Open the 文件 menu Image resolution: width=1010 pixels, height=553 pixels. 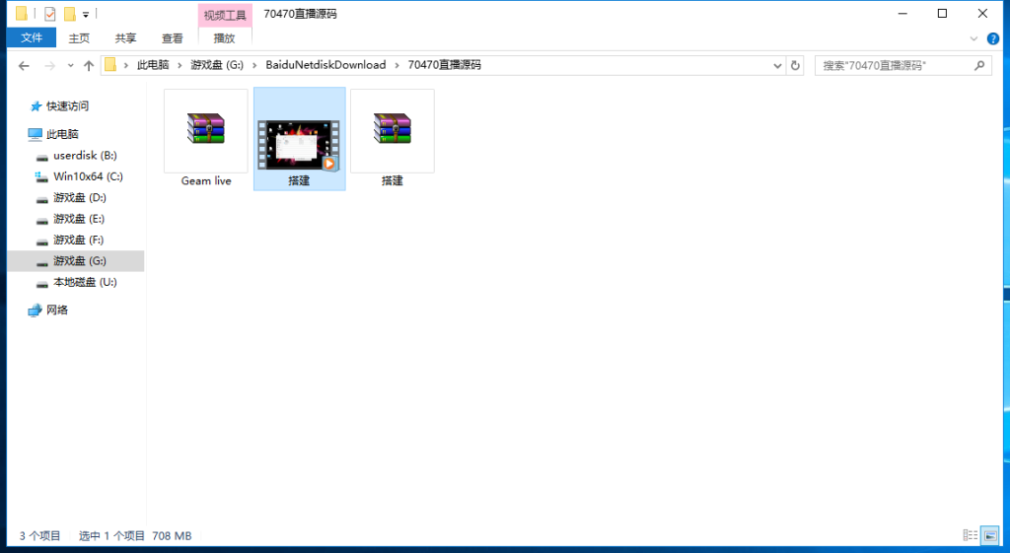pyautogui.click(x=32, y=38)
